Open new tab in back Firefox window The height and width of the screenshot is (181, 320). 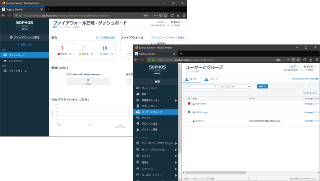(x=48, y=9)
